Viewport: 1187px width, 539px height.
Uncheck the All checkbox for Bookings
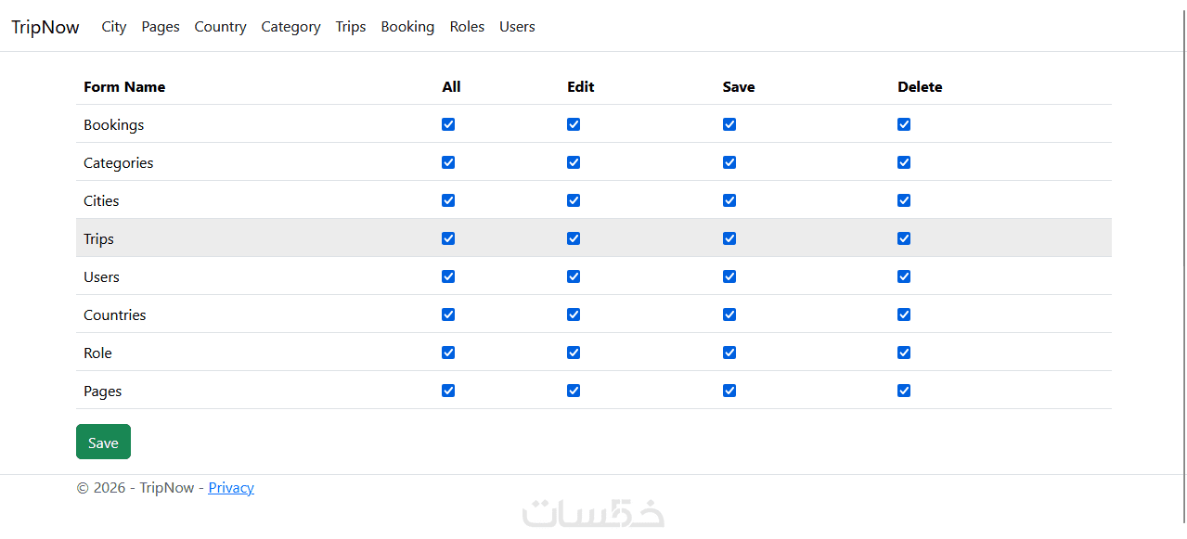pyautogui.click(x=448, y=124)
